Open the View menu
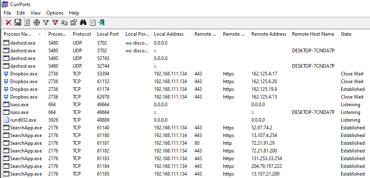Image resolution: width=370 pixels, height=178 pixels. [36, 13]
